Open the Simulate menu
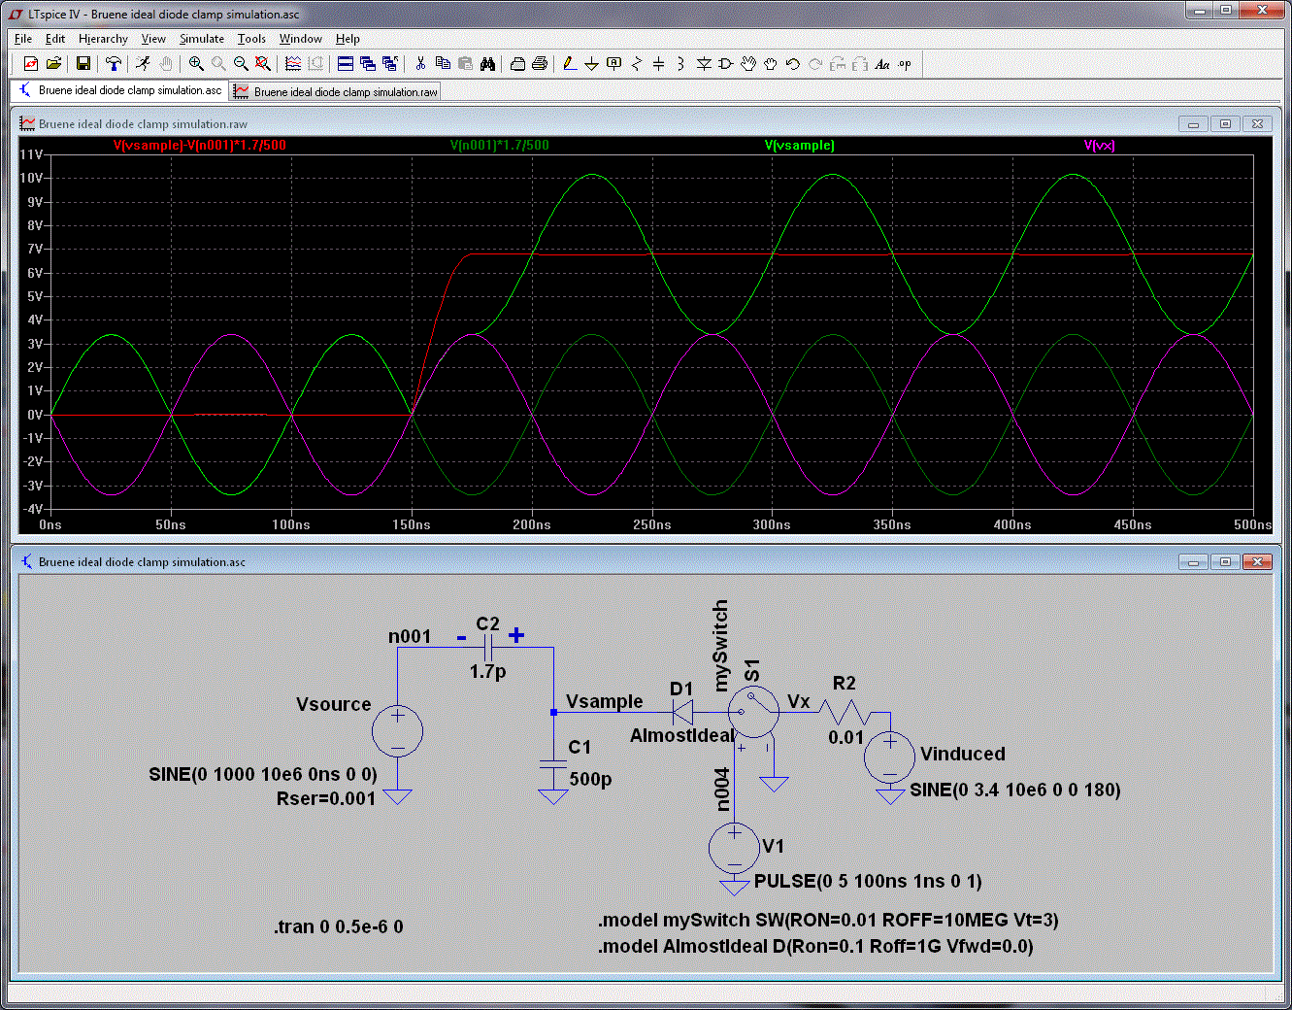Image resolution: width=1292 pixels, height=1010 pixels. click(x=201, y=39)
